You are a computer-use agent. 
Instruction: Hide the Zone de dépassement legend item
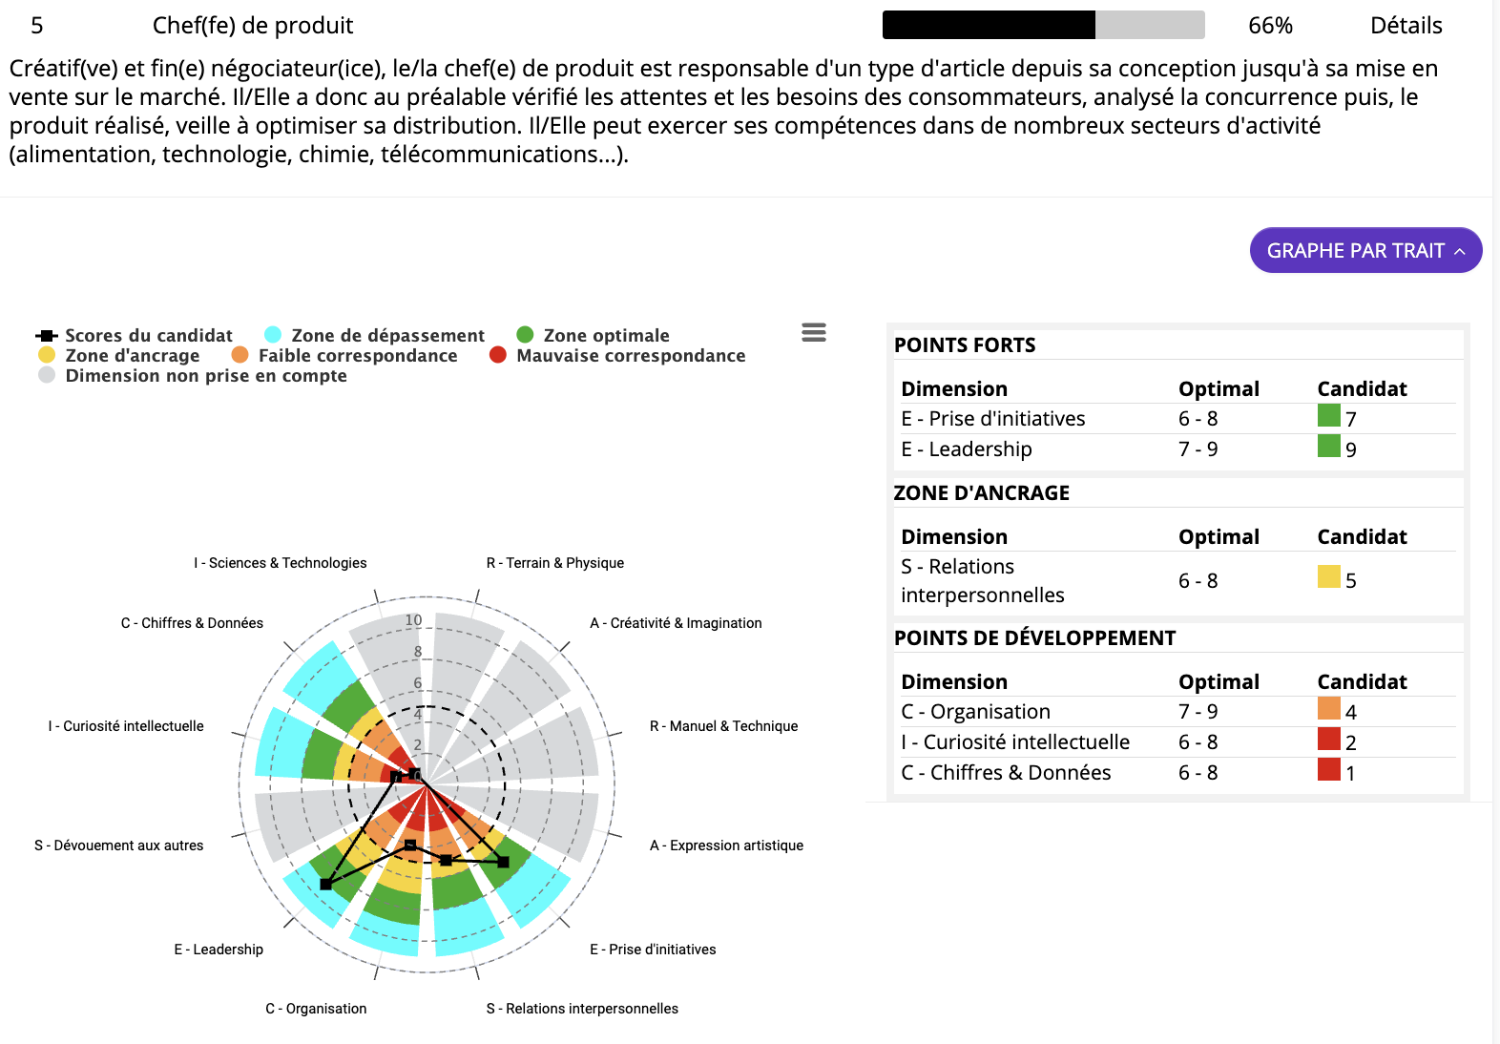[x=375, y=335]
